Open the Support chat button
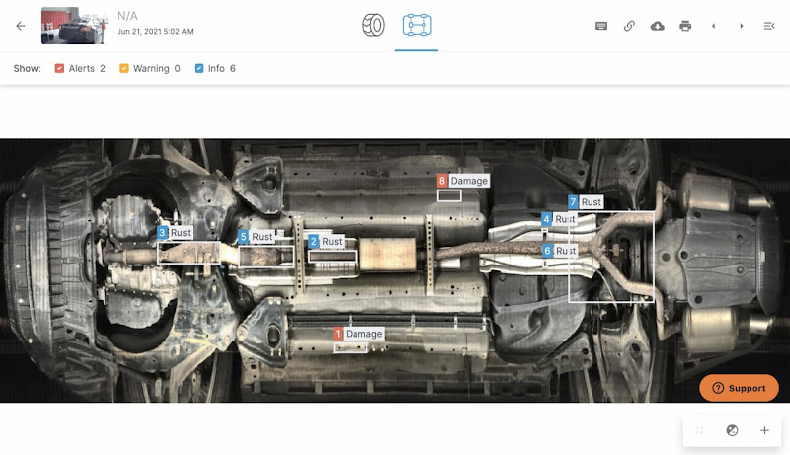The image size is (790, 455). point(739,388)
